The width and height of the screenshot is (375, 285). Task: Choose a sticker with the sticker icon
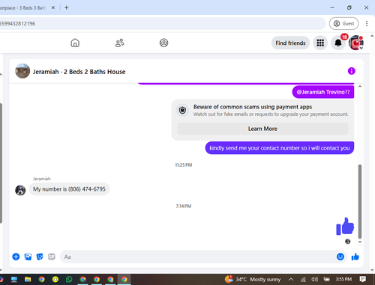click(40, 257)
